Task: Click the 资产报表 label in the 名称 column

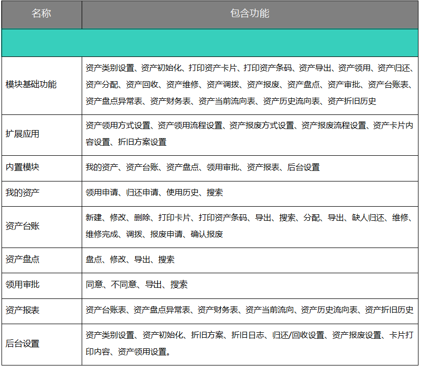Action: point(22,310)
